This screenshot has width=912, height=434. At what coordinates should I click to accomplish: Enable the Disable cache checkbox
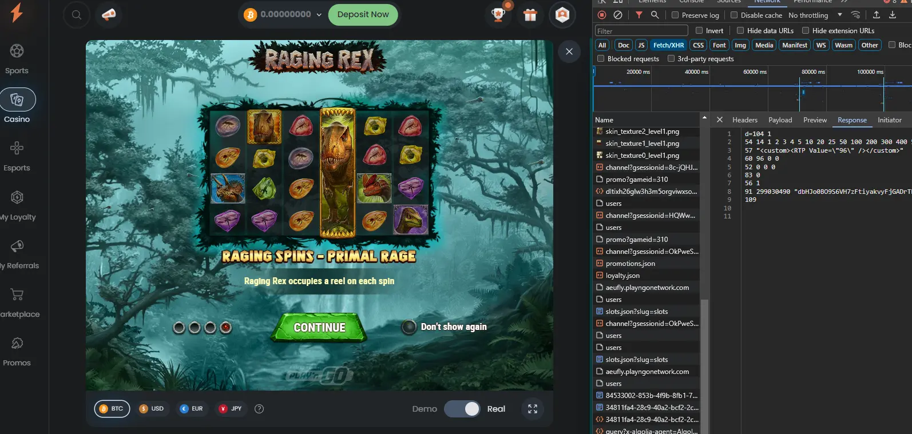point(734,15)
